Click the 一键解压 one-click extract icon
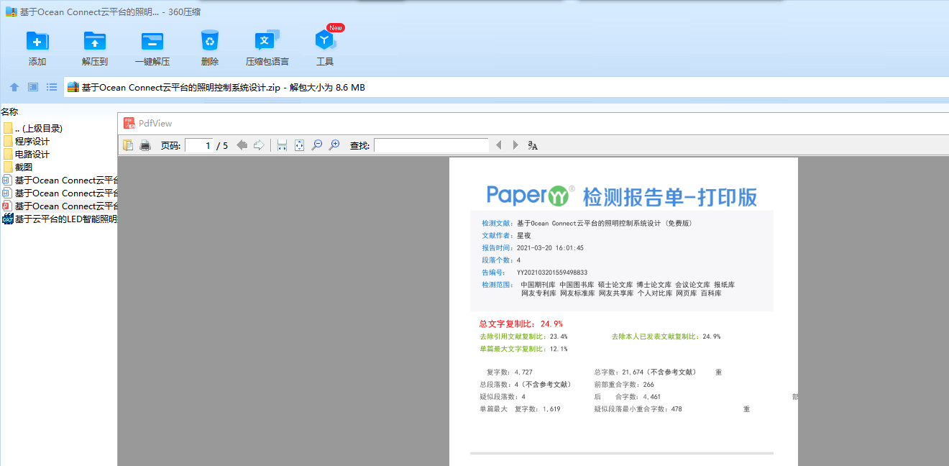This screenshot has height=466, width=949. point(152,40)
